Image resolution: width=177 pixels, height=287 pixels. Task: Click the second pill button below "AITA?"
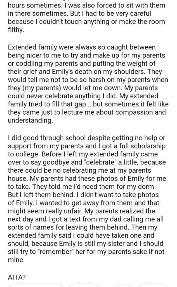click(84, 285)
